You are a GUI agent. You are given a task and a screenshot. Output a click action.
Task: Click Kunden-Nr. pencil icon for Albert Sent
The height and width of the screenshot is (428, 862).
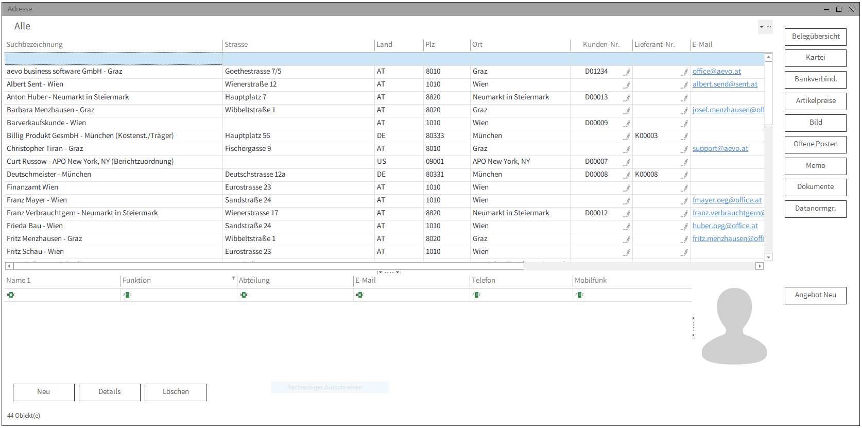[x=627, y=84]
